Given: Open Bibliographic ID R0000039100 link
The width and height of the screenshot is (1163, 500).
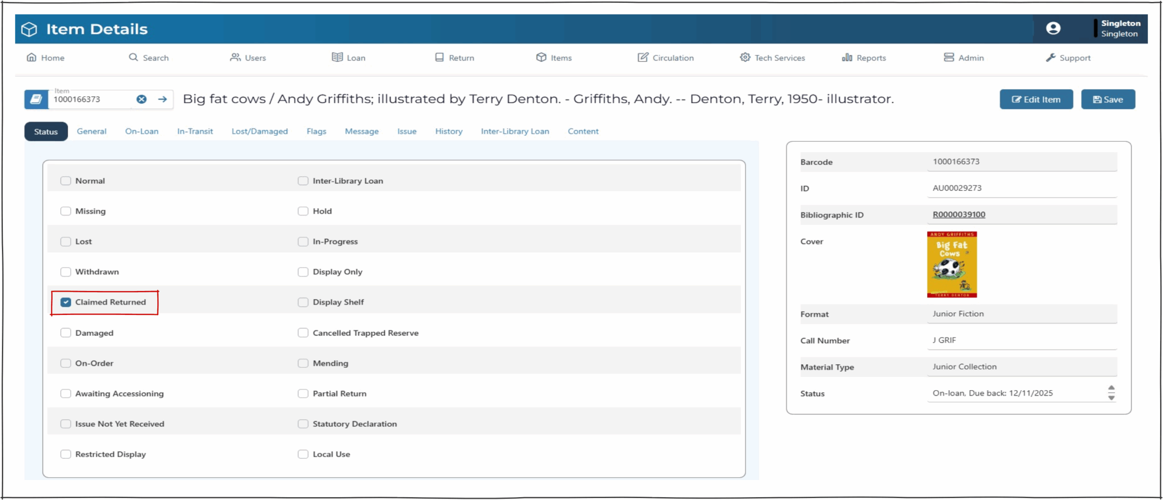Looking at the screenshot, I should 959,214.
